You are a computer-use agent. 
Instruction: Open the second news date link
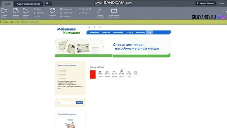pyautogui.click(x=62, y=75)
